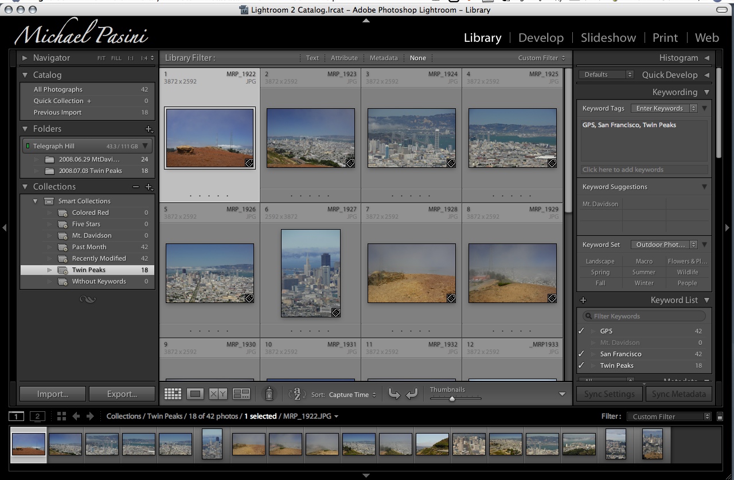Uncheck the San Francisco keyword checkmark
This screenshot has height=480, width=734.
tap(581, 354)
